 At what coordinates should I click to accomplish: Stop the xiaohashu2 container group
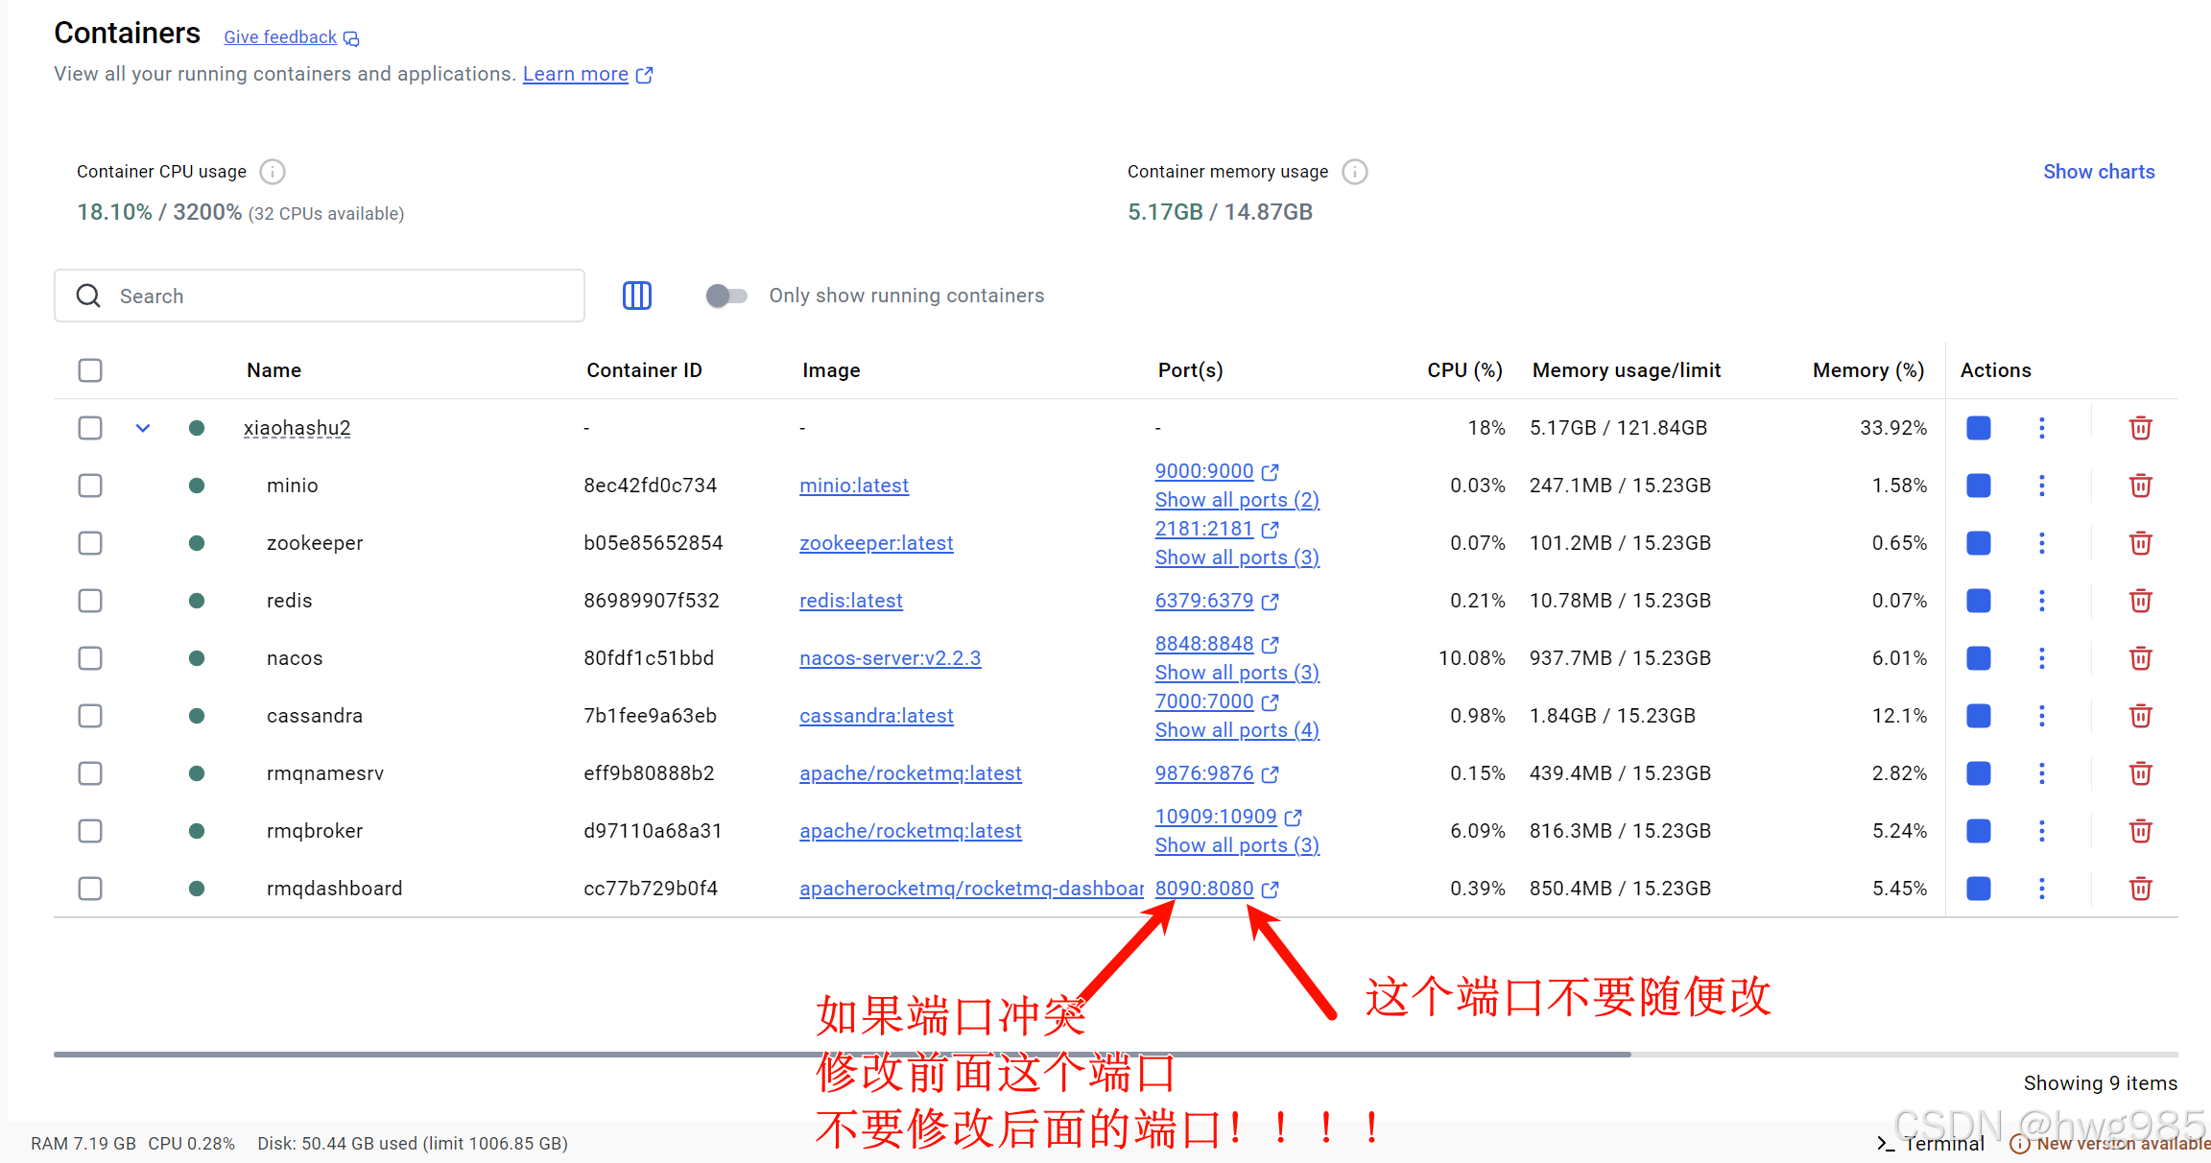point(1978,428)
